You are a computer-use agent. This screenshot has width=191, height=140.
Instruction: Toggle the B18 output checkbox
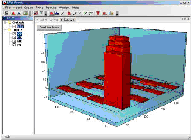point(14,26)
